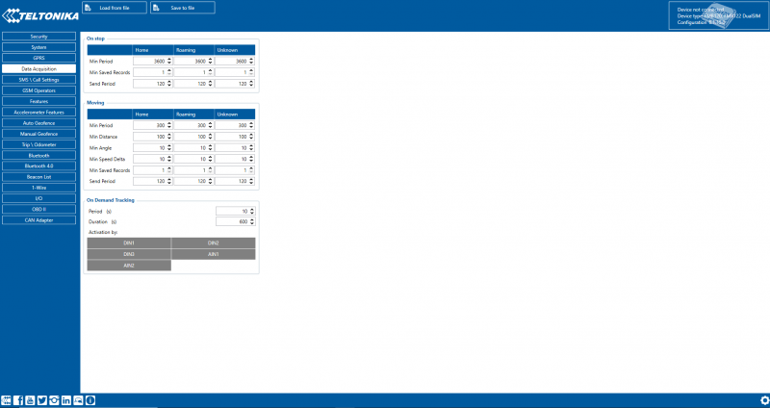The image size is (770, 408).
Task: Open the Facebook icon in bottom bar
Action: pos(18,399)
